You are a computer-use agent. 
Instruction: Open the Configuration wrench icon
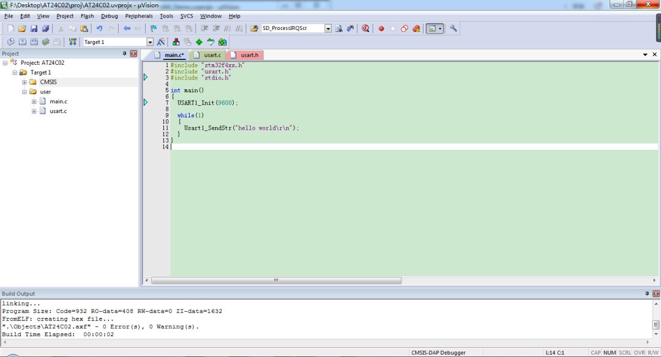[x=454, y=29]
